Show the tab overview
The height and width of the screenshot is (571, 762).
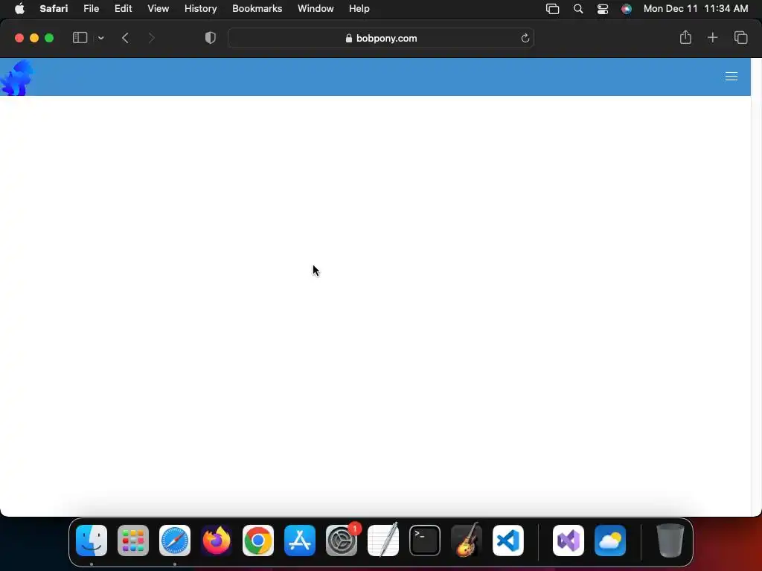(740, 37)
